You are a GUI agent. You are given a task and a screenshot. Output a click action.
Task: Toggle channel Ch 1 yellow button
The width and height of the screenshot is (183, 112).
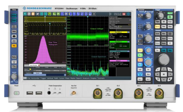click(140, 51)
